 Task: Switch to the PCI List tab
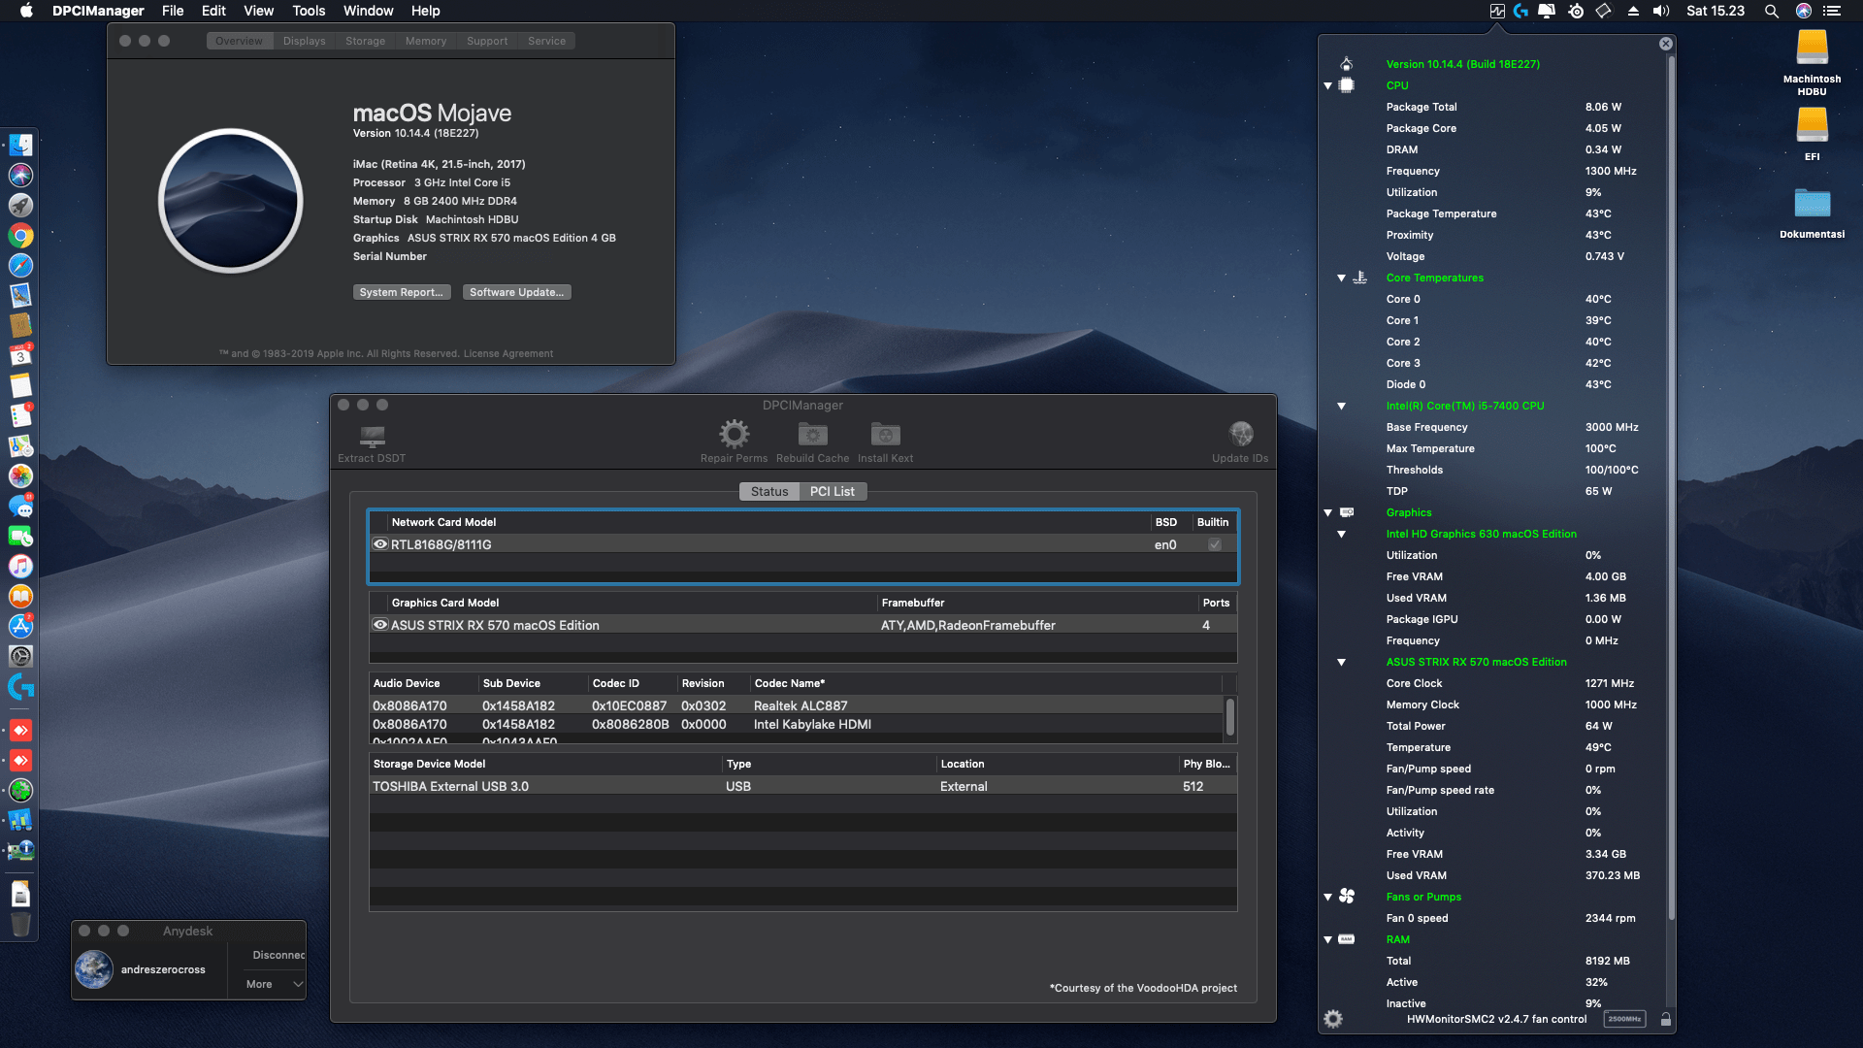point(832,491)
